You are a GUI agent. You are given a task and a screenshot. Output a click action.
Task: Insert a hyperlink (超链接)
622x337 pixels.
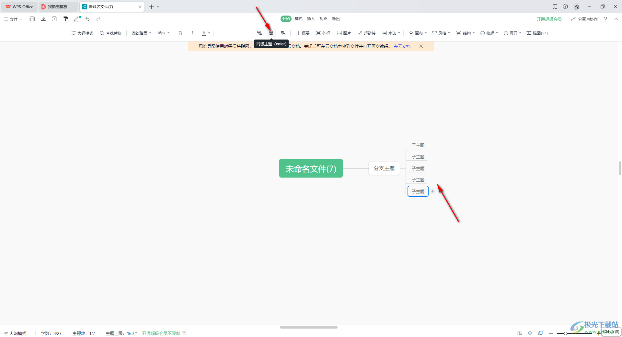click(366, 33)
